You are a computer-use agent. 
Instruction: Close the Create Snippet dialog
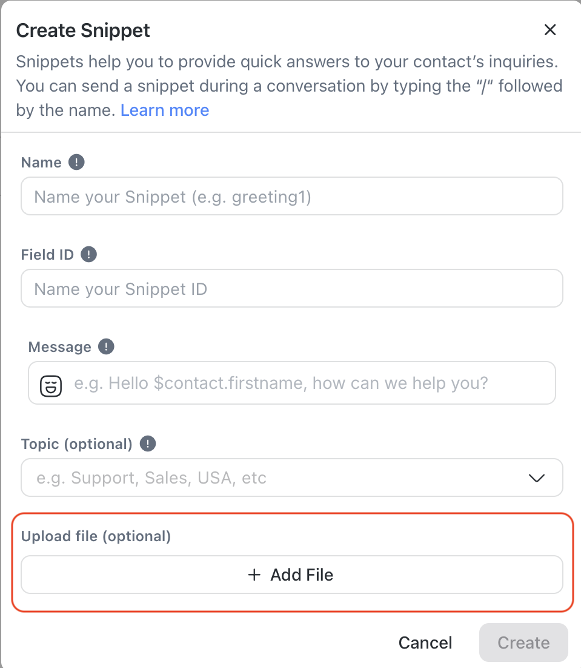click(549, 30)
